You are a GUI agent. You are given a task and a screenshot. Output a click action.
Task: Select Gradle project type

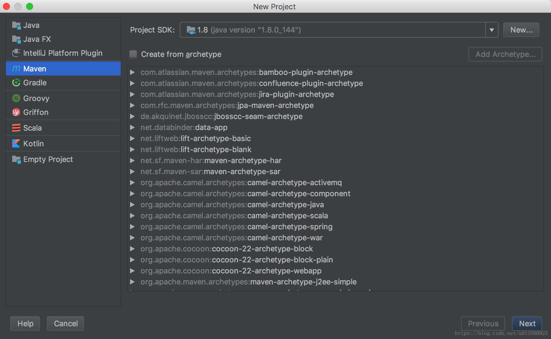[63, 83]
